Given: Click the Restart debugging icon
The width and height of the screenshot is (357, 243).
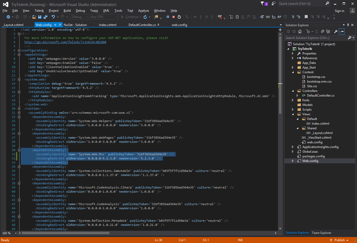Looking at the screenshot, I should [x=179, y=17].
